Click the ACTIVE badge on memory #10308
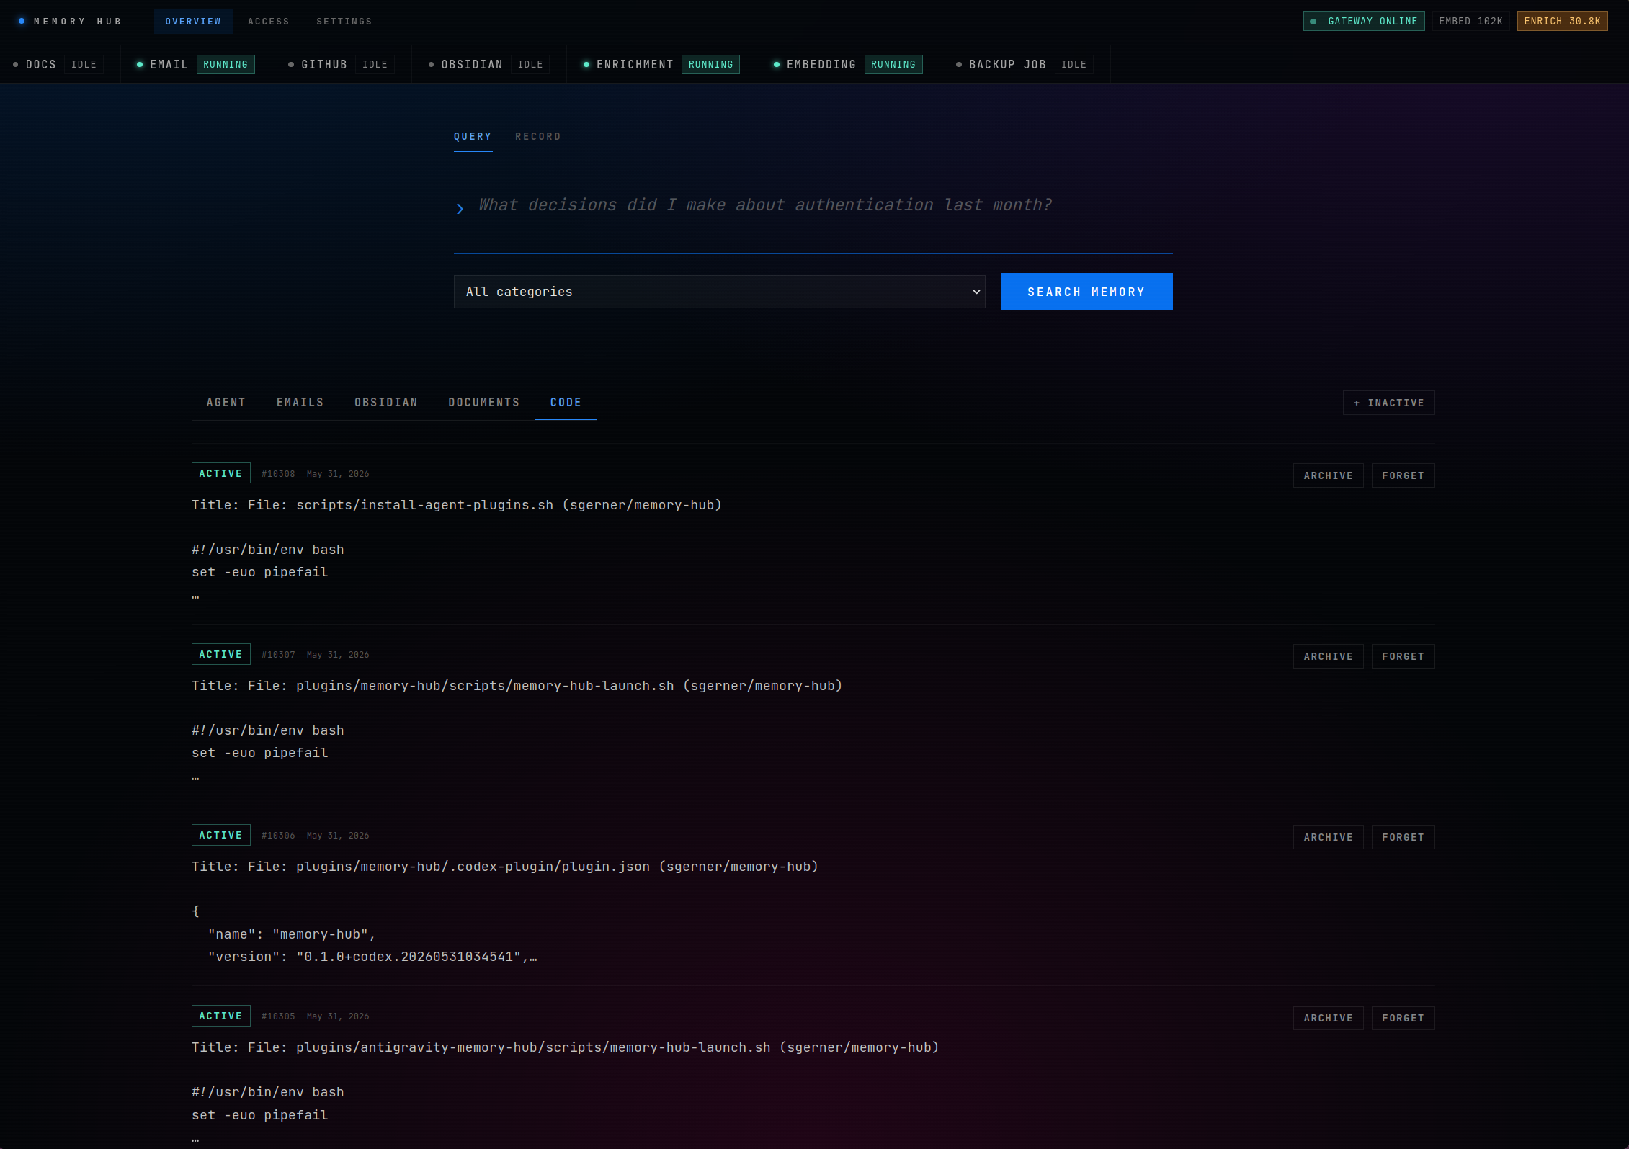Image resolution: width=1629 pixels, height=1149 pixels. click(x=220, y=473)
